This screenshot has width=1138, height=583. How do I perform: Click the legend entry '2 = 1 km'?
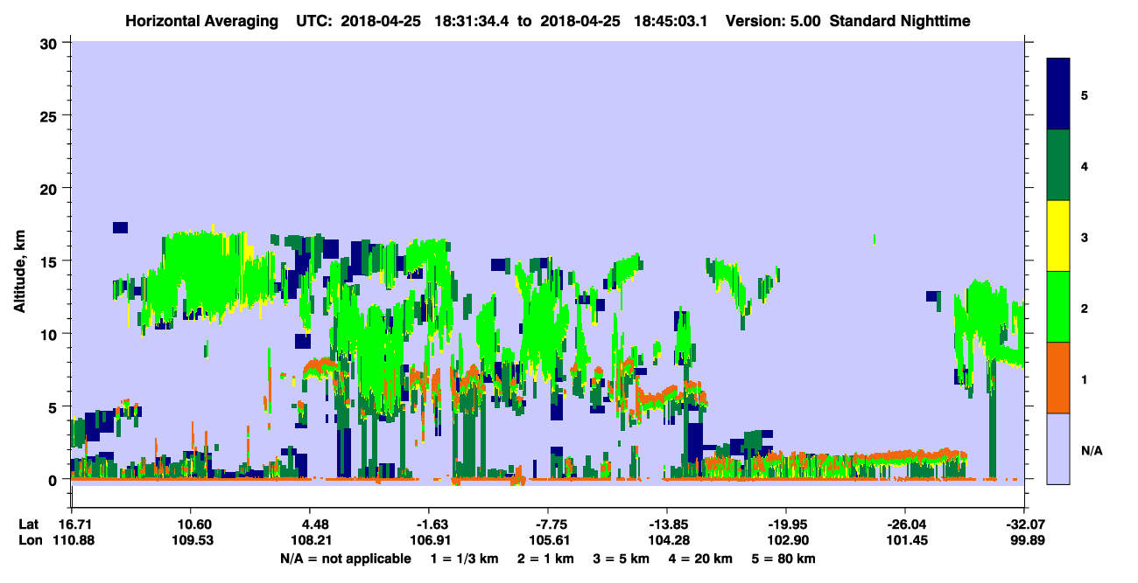point(548,558)
